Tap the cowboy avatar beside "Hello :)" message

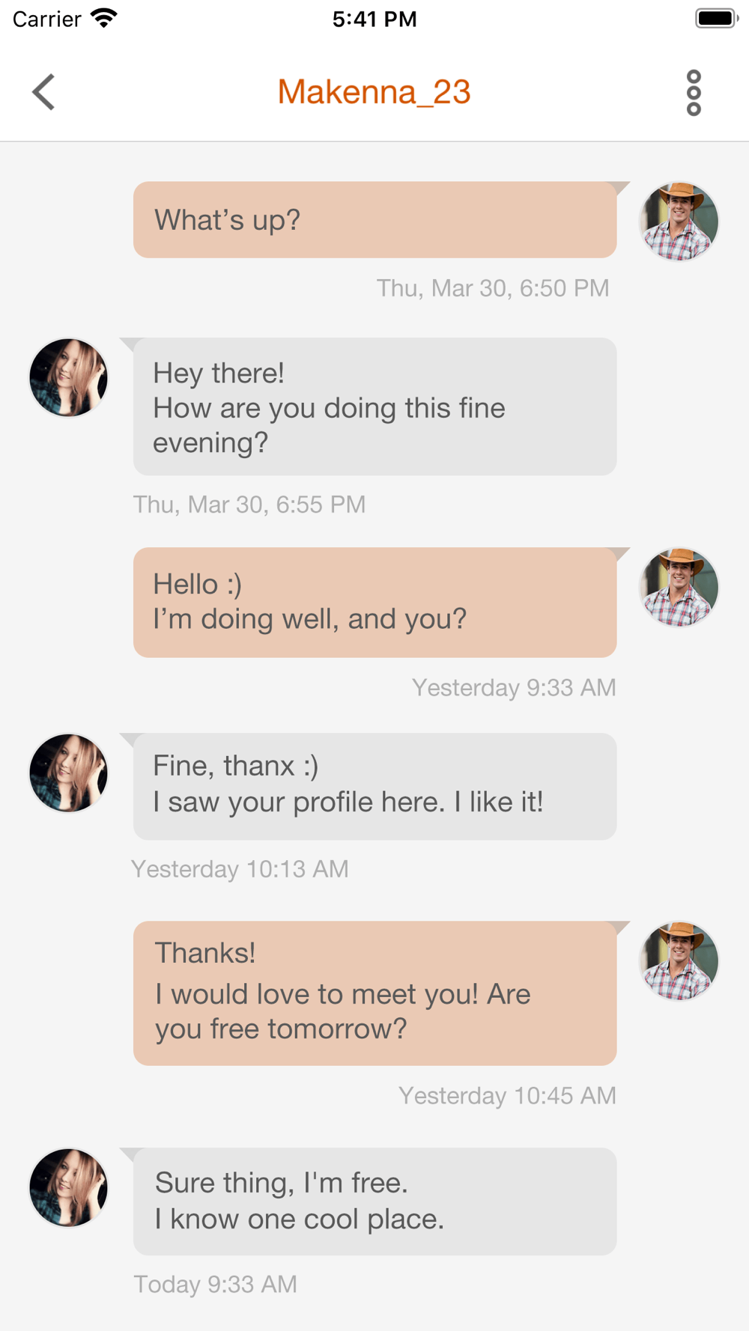679,587
